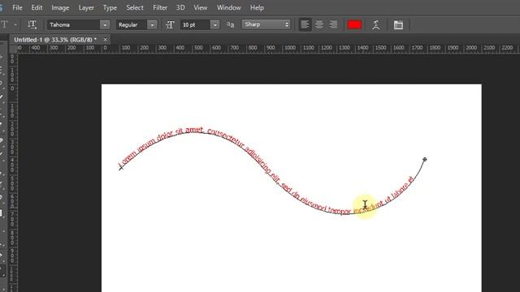The width and height of the screenshot is (520, 292).
Task: Open the File menu
Action: tap(17, 7)
